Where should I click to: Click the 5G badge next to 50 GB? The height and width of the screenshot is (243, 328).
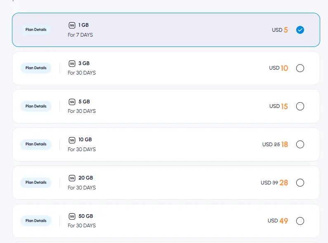point(72,216)
